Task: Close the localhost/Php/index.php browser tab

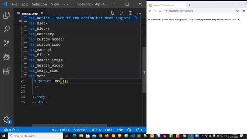Action: 184,5
